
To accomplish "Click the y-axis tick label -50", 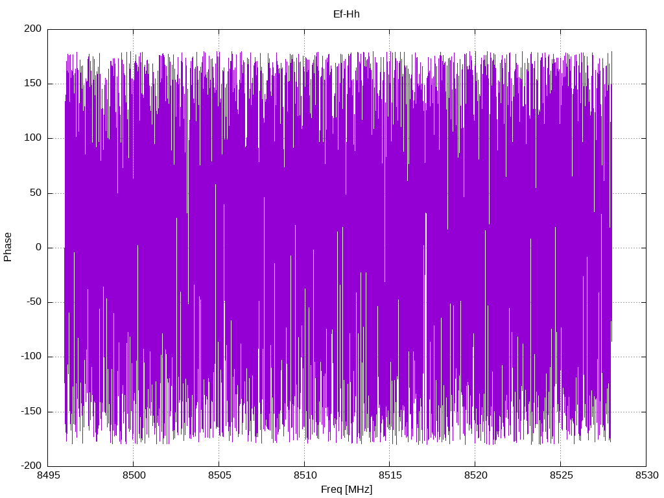I will tap(34, 302).
